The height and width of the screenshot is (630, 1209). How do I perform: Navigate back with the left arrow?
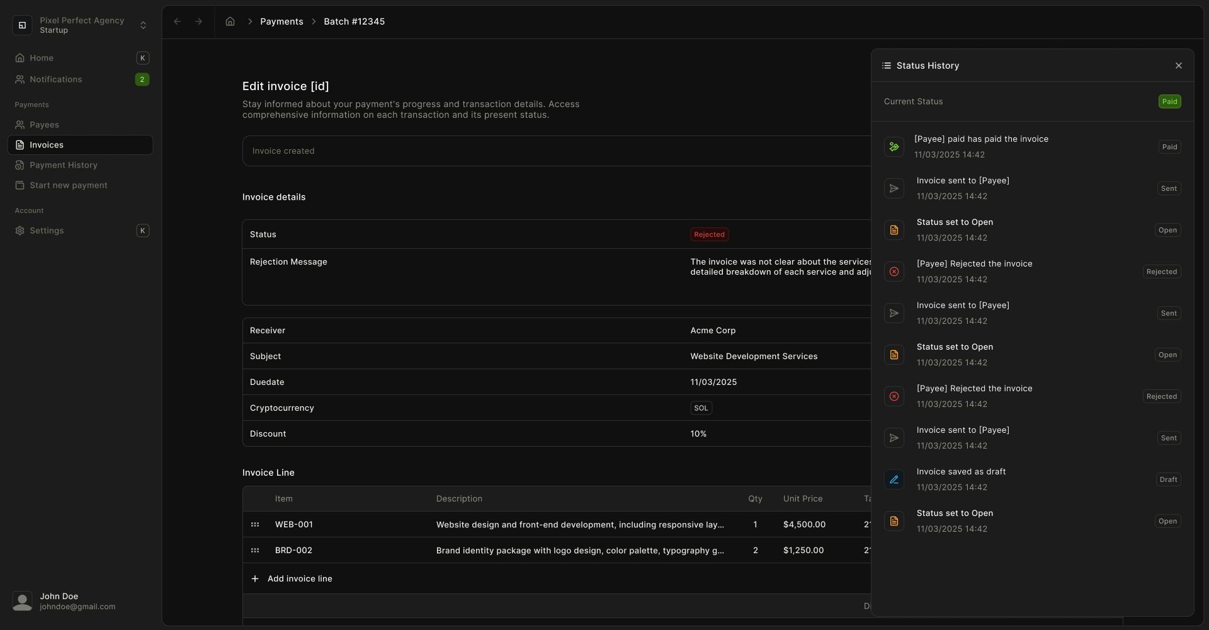pos(178,21)
